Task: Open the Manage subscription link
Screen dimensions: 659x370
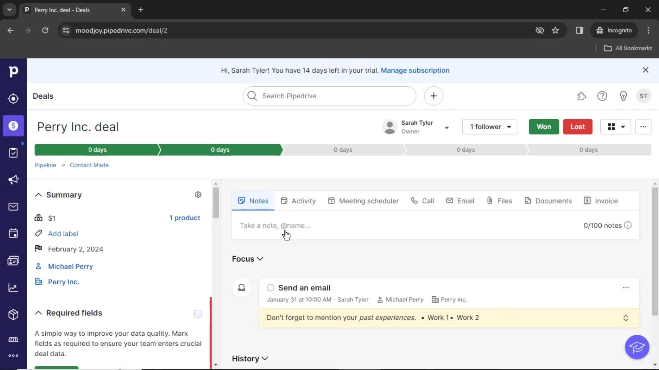Action: pos(415,70)
